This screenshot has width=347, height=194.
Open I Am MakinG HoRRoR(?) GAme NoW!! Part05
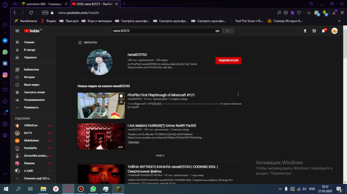pos(162,126)
